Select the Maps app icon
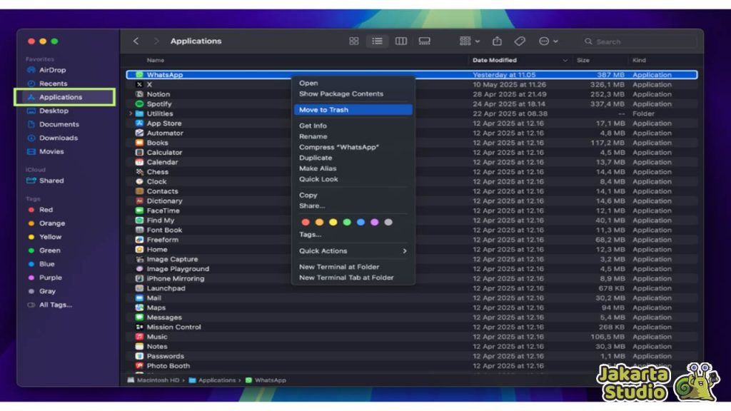Viewport: 731px width, 411px height. (139, 308)
